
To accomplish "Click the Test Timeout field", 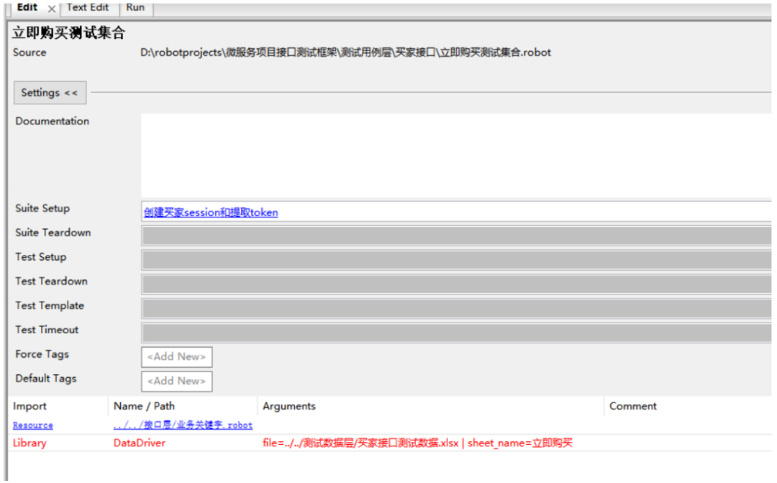I will click(456, 333).
